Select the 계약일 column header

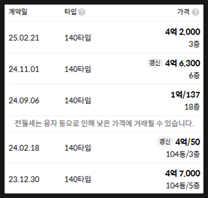18,12
